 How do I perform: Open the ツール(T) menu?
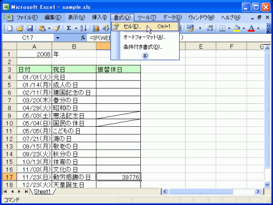pyautogui.click(x=147, y=17)
